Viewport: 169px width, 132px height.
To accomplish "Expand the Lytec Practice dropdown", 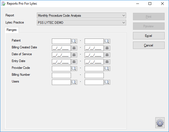I will point(124,23).
